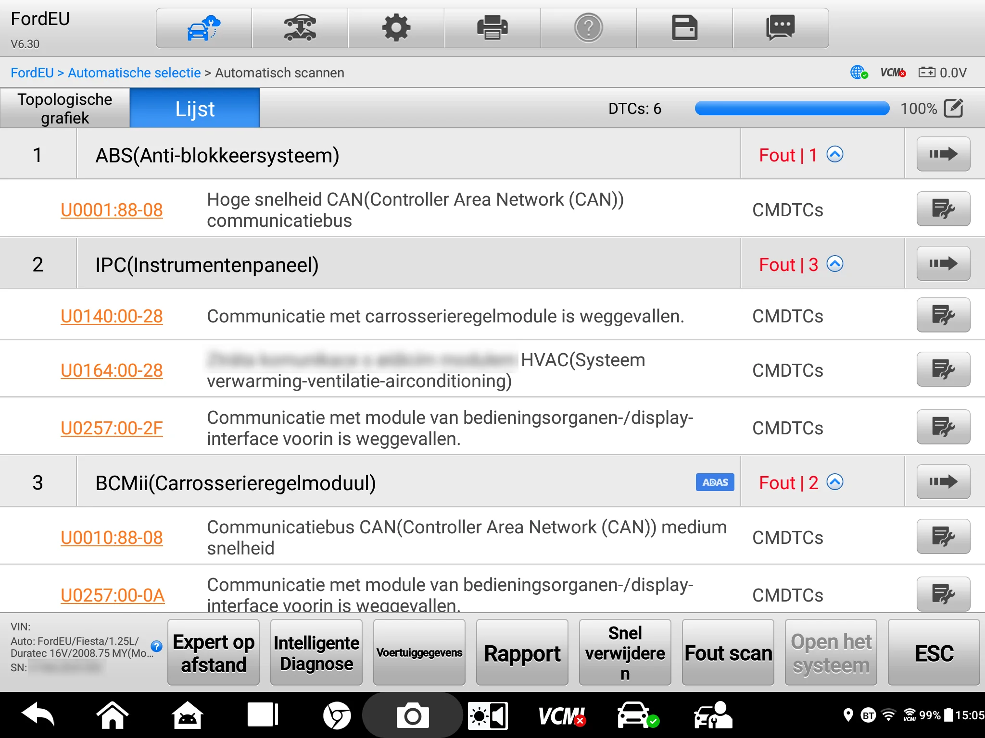Click Expert op afstand button
The width and height of the screenshot is (985, 738).
coord(214,652)
